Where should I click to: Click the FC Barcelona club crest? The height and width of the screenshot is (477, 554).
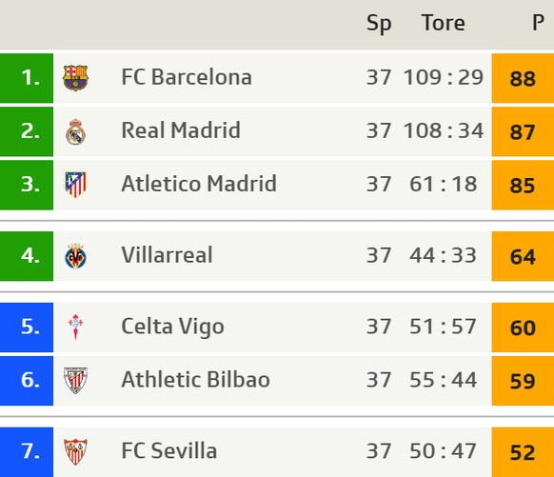(x=75, y=78)
